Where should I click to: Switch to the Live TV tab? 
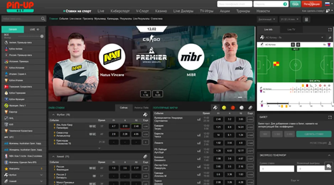click(291, 29)
